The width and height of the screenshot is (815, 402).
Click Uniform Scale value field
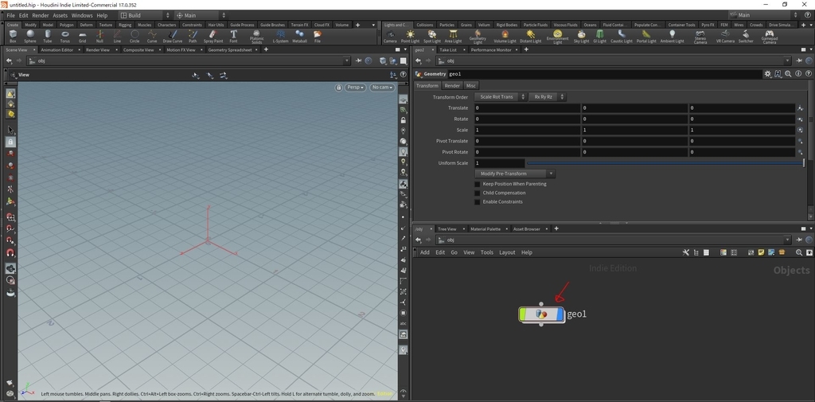pyautogui.click(x=499, y=163)
